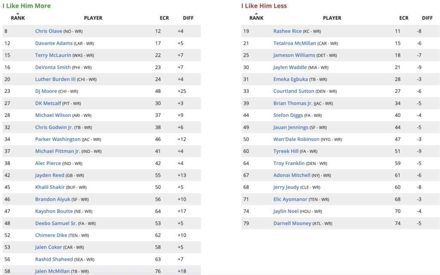Open the Jerry Jeudy player link
This screenshot has height=275, width=440.
point(286,188)
